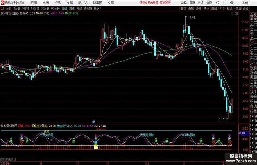
Task: Open the mobile phone icon
Action: tap(224, 3)
